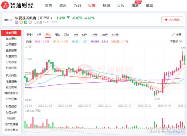Click the -4.49% change value
Viewport: 187px width, 136px height.
89,18
